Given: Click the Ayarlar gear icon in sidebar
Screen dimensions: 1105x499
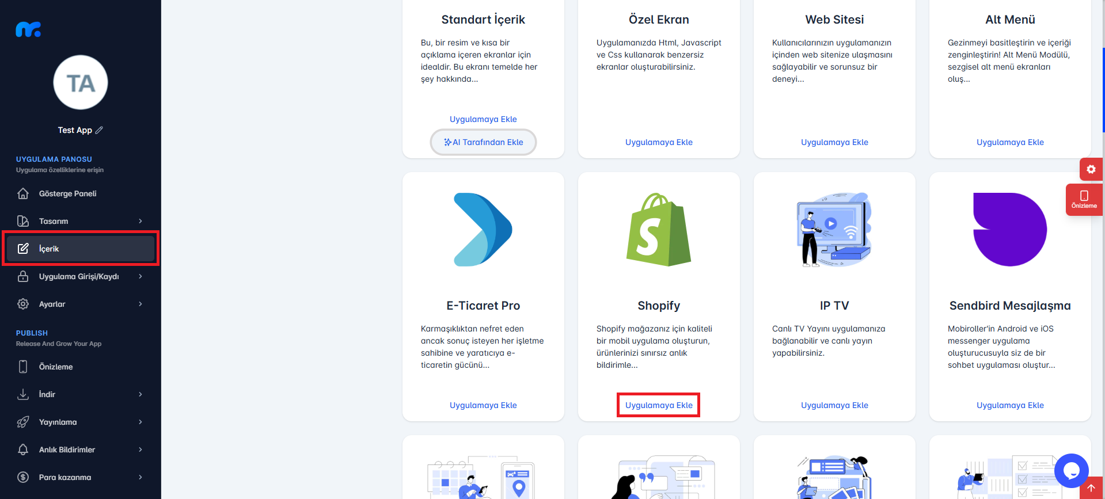Looking at the screenshot, I should pyautogui.click(x=23, y=304).
